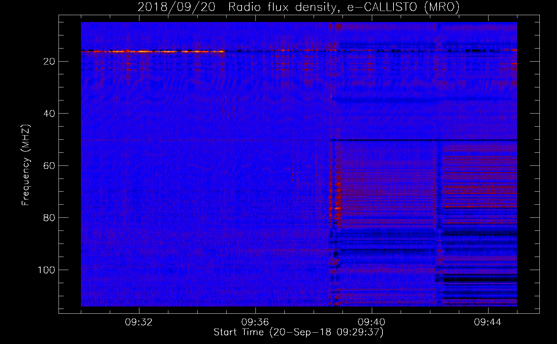
Task: Click the 20 frequency tick label
Action: [50, 62]
